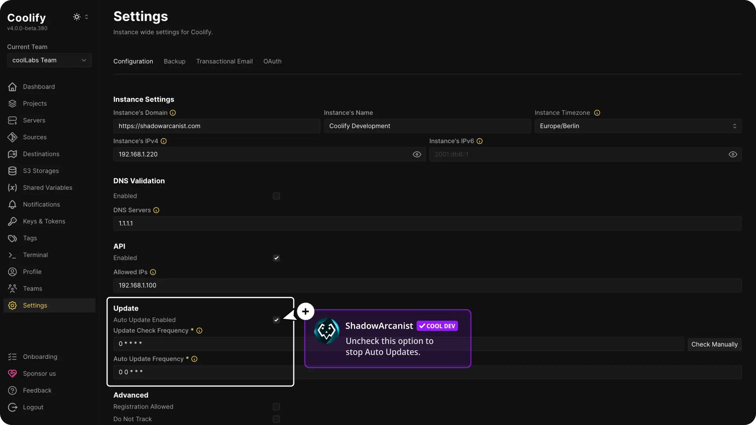Reveal the Instance's IPv4 value

[417, 154]
